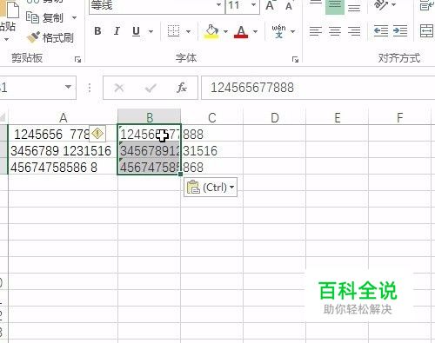Click merge cells icon
This screenshot has height=343, width=435.
pos(427,31)
